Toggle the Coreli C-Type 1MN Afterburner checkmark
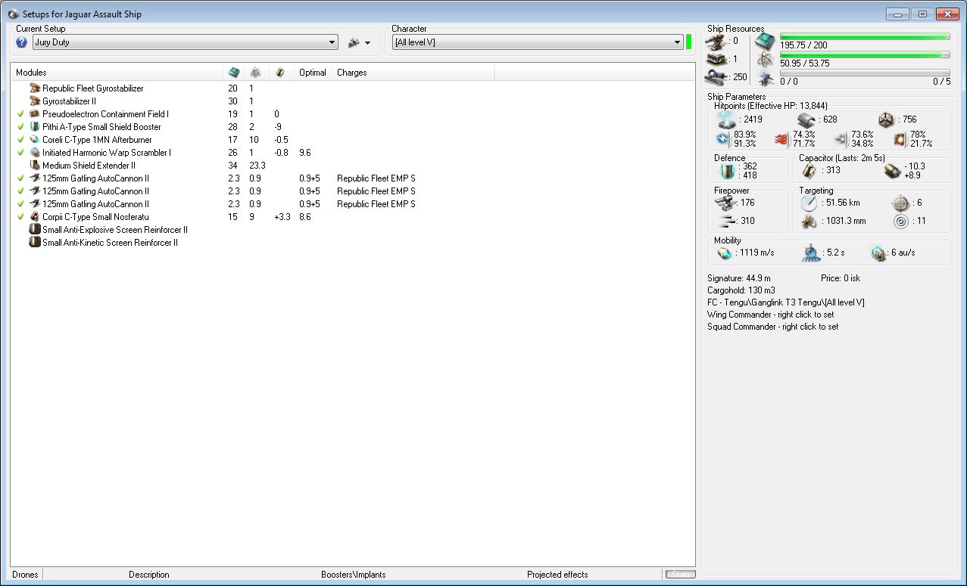Image resolution: width=967 pixels, height=586 pixels. coord(20,140)
